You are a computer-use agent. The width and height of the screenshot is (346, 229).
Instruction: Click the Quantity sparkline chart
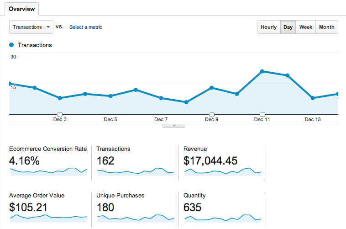(223, 218)
